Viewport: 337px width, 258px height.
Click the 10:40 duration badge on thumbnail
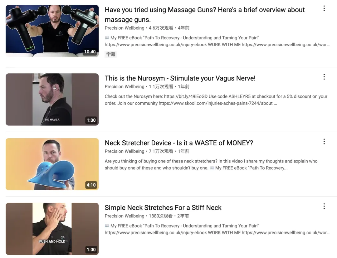pos(90,52)
